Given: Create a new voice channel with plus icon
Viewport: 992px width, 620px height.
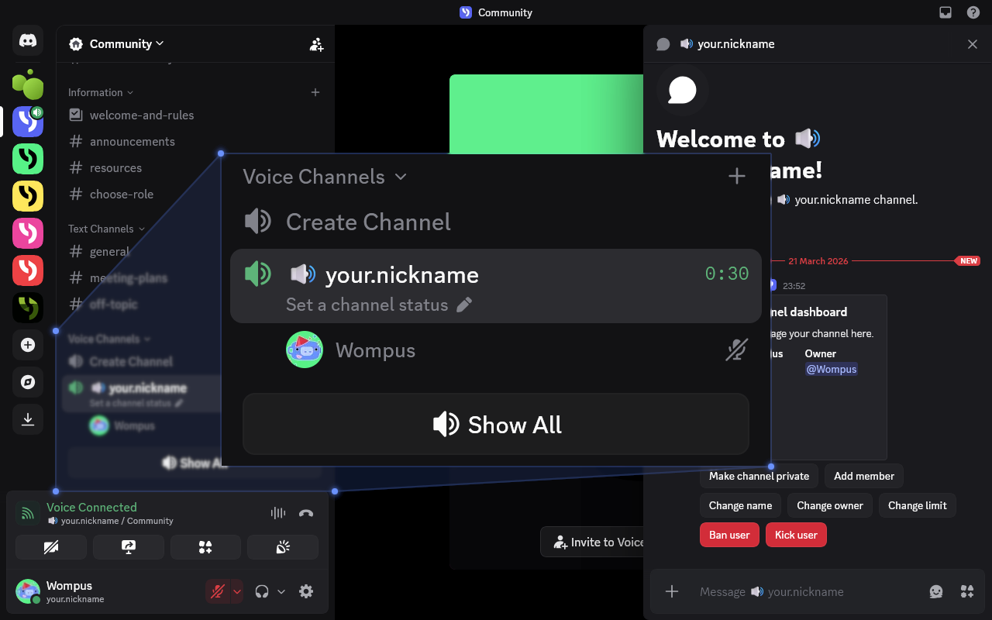Looking at the screenshot, I should pyautogui.click(x=736, y=177).
